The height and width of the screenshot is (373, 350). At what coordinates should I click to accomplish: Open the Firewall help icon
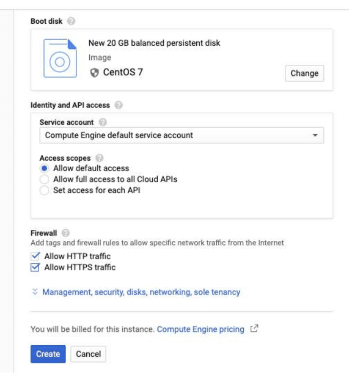(66, 233)
